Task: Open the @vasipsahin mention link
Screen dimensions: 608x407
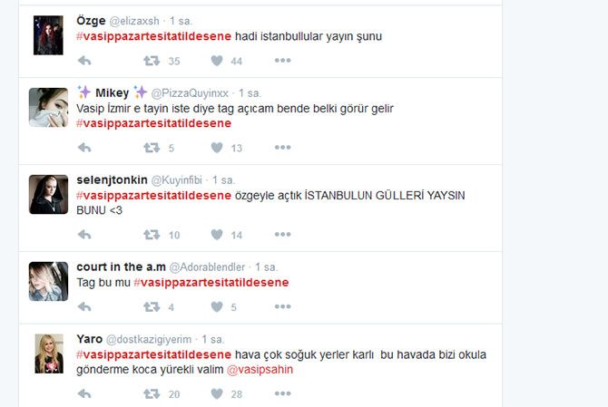Action: click(260, 370)
